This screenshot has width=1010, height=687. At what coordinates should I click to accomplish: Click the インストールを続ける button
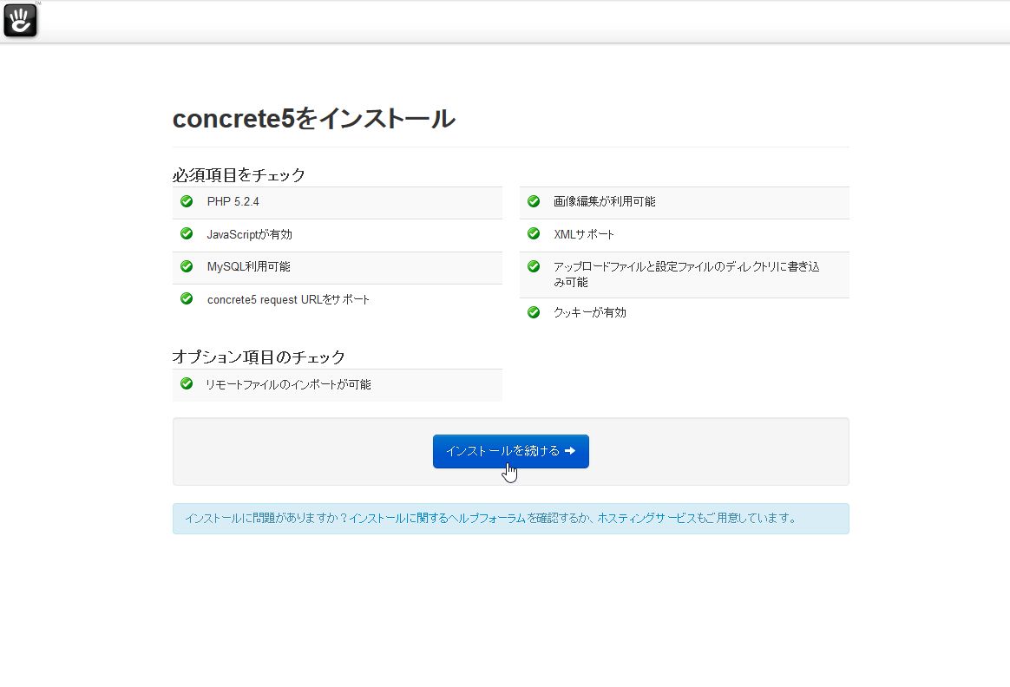(511, 451)
